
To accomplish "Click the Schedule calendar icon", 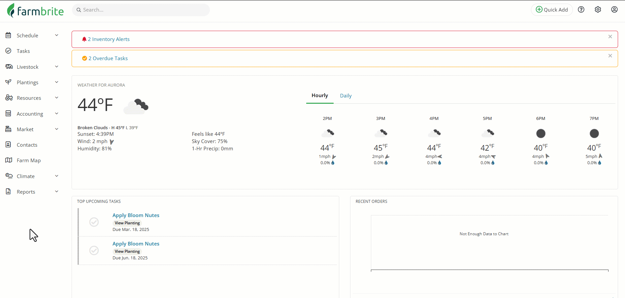I will tap(9, 35).
